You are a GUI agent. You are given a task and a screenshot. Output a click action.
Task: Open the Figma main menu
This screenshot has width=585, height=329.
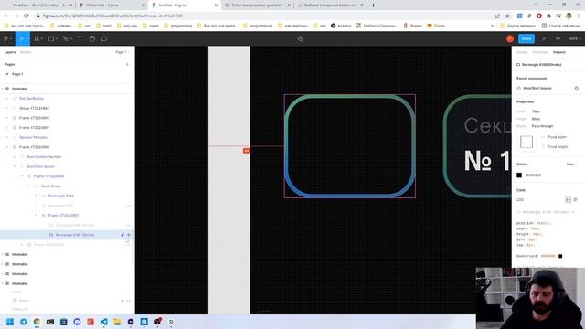(7, 38)
